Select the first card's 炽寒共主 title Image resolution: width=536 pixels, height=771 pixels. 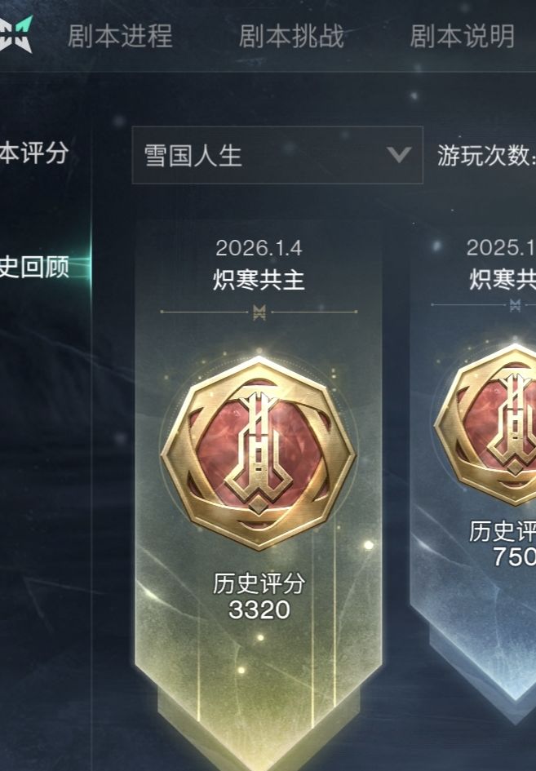pyautogui.click(x=259, y=280)
